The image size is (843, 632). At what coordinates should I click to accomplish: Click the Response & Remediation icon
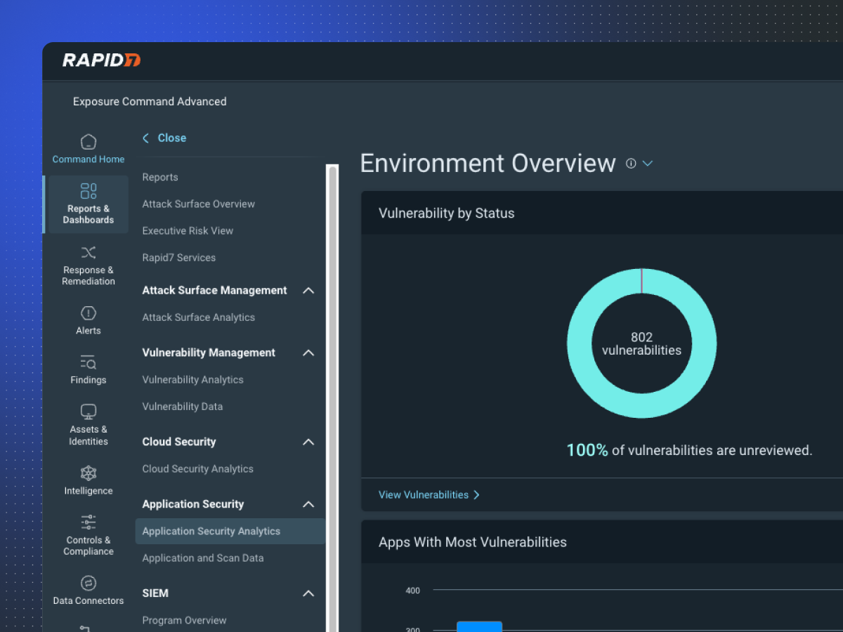coord(88,252)
